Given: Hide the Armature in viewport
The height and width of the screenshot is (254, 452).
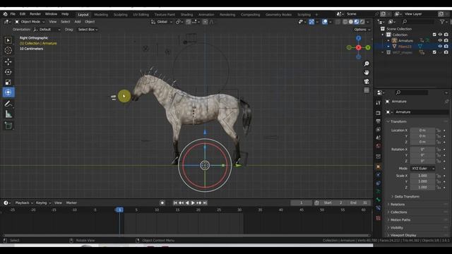Looking at the screenshot, I should [x=440, y=41].
